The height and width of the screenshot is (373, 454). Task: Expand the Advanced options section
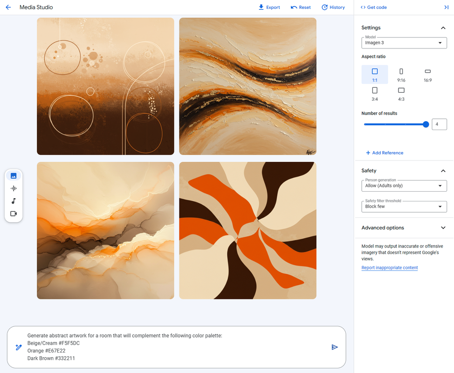point(404,228)
